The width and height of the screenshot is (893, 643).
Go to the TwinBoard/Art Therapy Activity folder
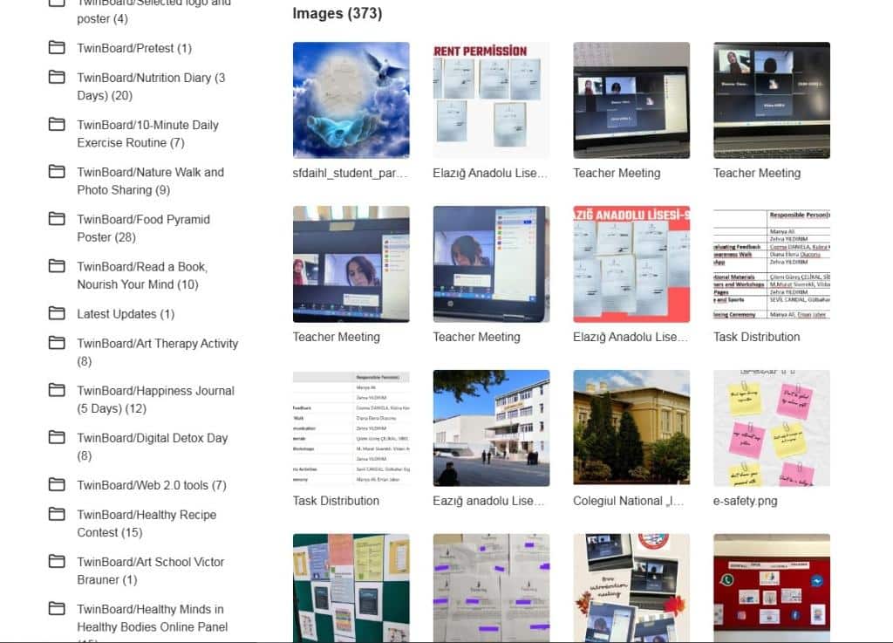tap(157, 352)
